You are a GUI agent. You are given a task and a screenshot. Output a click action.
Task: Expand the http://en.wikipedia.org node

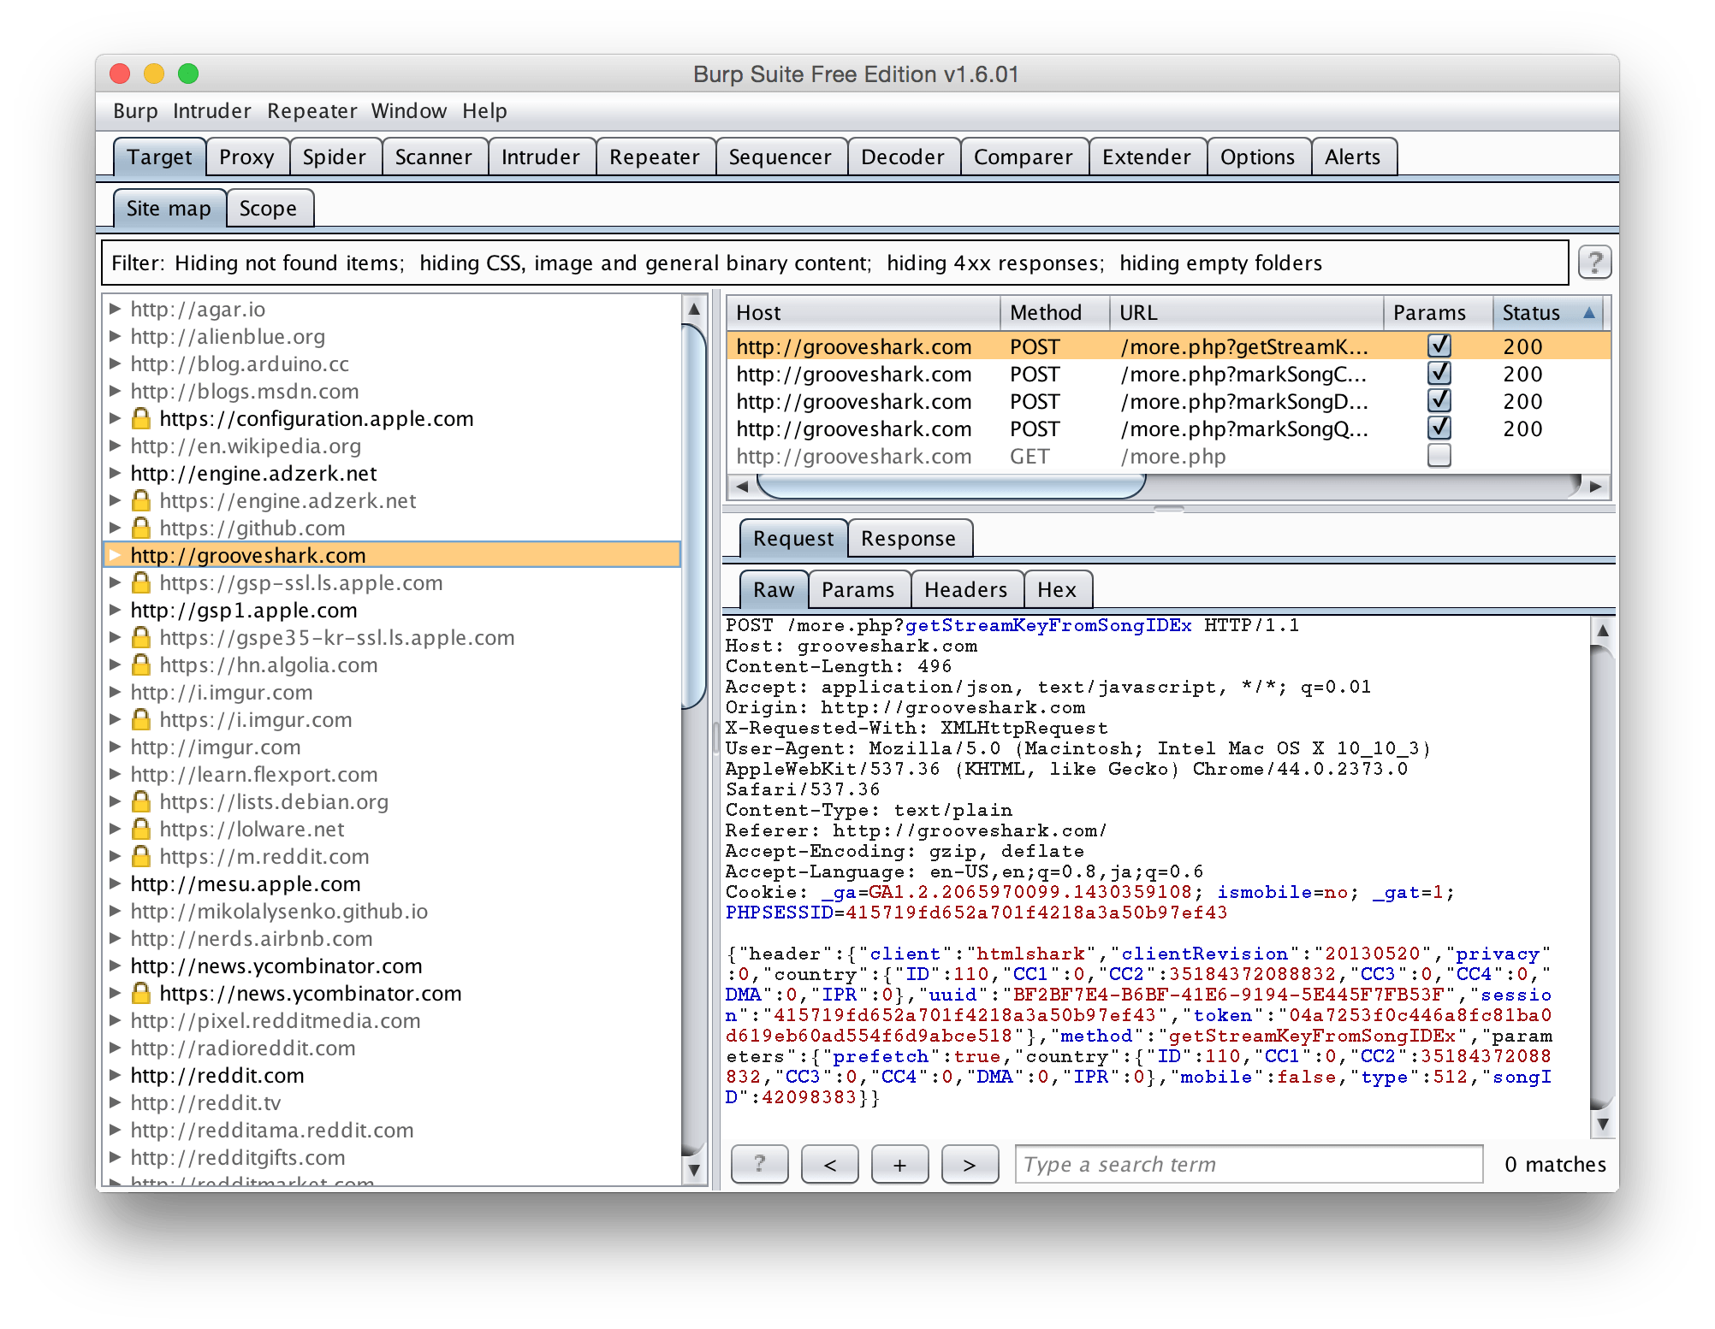coord(115,446)
